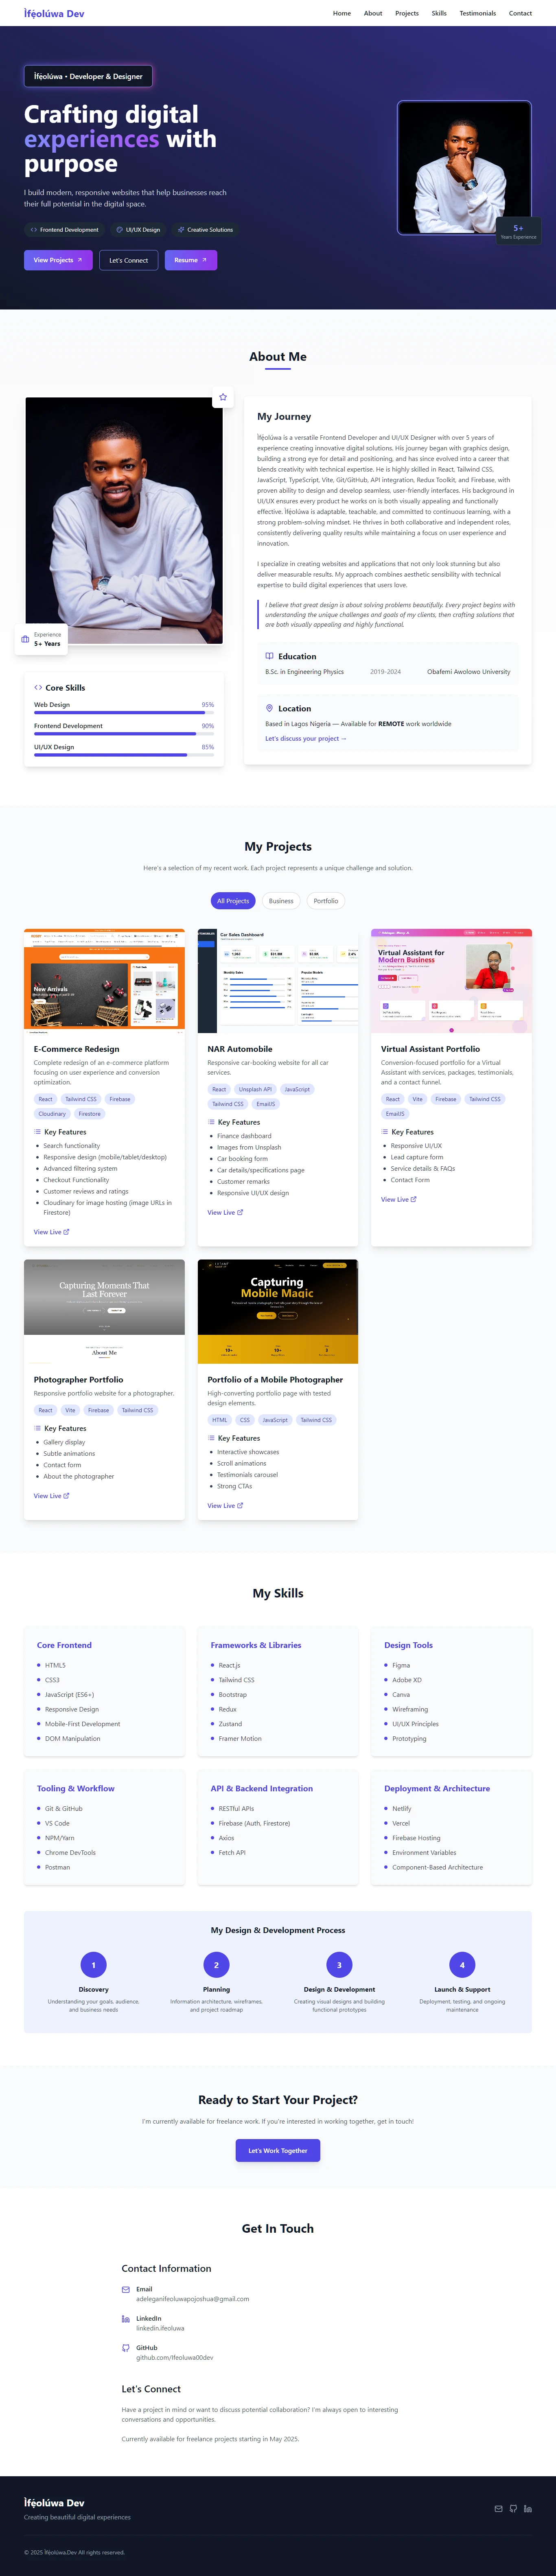
Task: Click the Cloudinary tag on E-Commerce Redesign
Action: (52, 1114)
